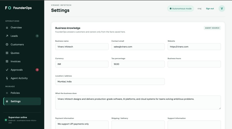
Task: Click the Customers circle icon
Action: pos(7,44)
